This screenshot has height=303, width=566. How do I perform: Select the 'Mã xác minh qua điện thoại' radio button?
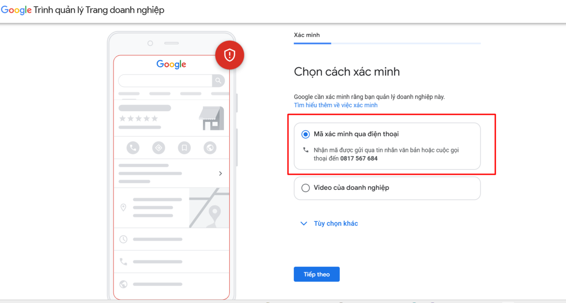tap(306, 134)
